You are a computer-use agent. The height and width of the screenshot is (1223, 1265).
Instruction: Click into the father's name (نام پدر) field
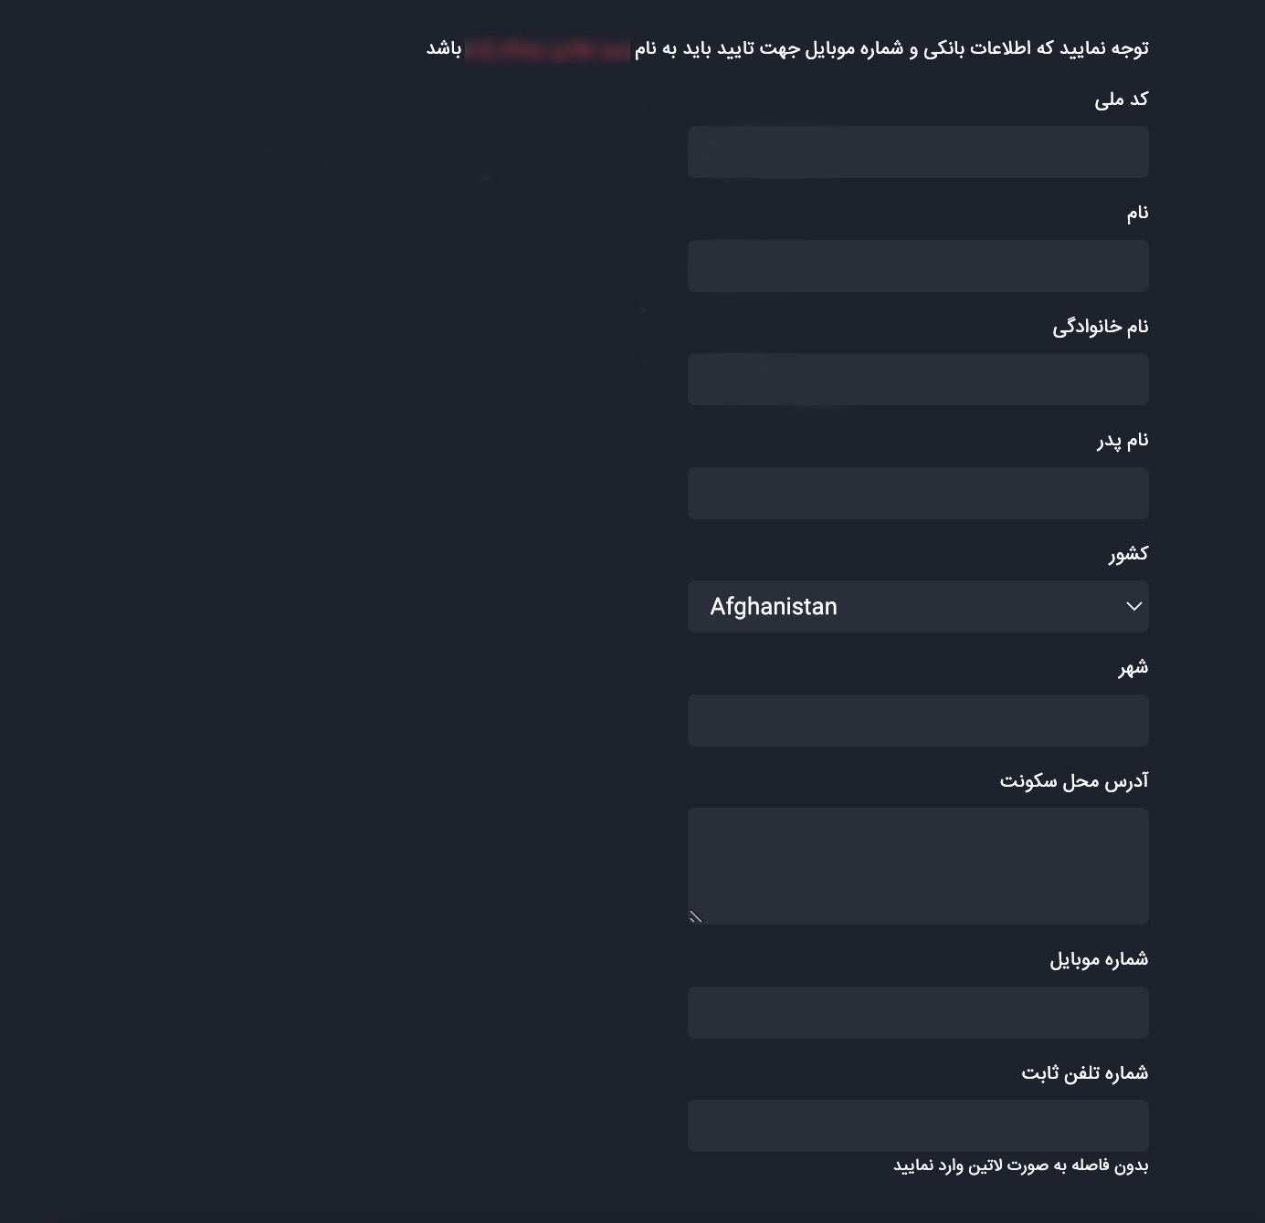coord(917,494)
